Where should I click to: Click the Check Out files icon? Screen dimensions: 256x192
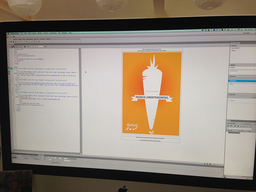(x=241, y=126)
